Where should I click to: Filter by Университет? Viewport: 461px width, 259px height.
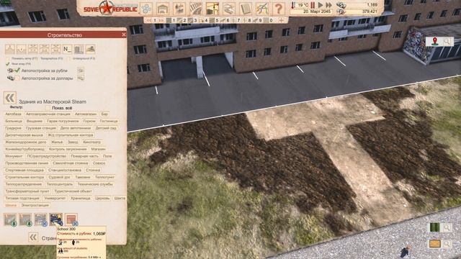pos(55,199)
